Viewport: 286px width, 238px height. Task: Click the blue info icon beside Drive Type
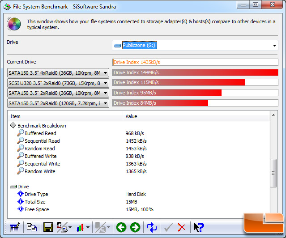[21, 194]
